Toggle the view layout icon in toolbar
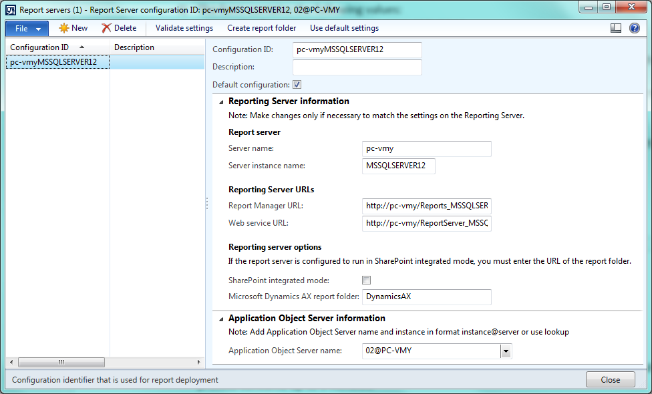This screenshot has height=394, width=652. [x=616, y=28]
